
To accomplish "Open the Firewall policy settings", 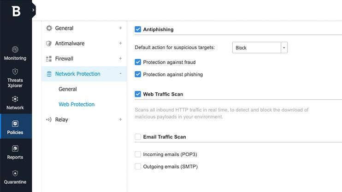I will (x=64, y=59).
